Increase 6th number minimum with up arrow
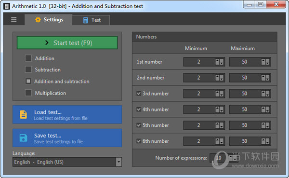289x178 pixels. (x=218, y=141)
